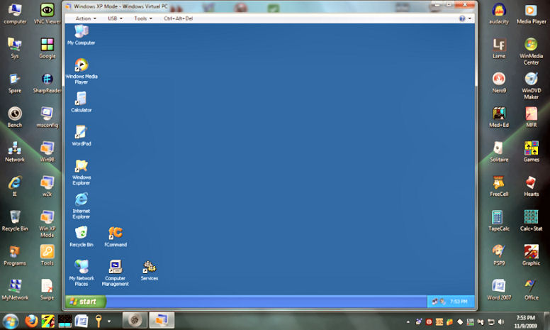Launch Internet Explorer in XP Mode
Viewport: 550px width, 330px height.
point(81,200)
